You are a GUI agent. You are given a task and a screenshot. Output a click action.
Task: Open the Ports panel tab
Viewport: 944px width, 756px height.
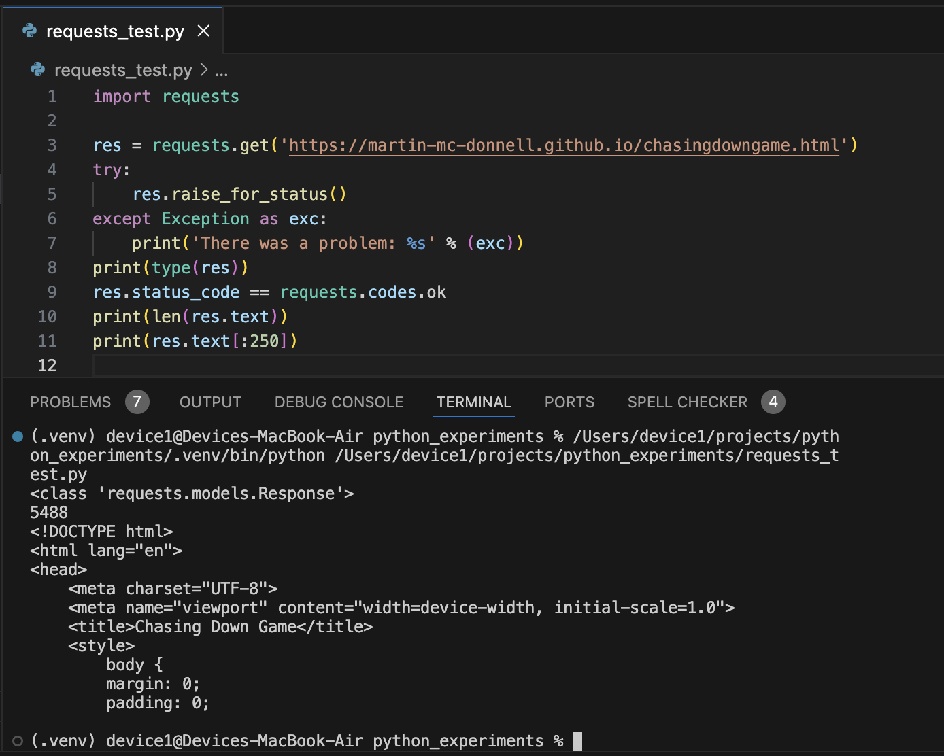click(x=569, y=402)
